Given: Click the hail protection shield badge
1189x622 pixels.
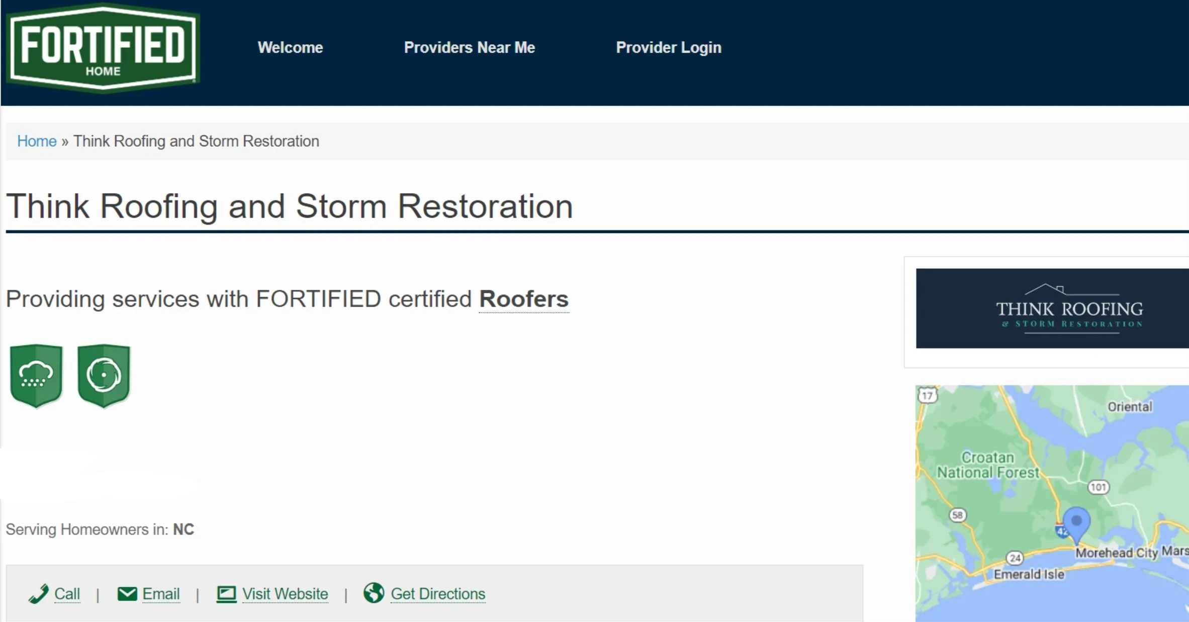Looking at the screenshot, I should click(36, 375).
